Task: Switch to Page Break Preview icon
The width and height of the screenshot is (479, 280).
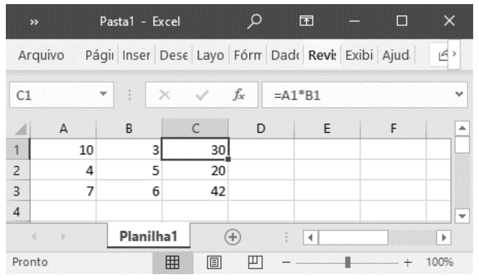Action: 255,262
